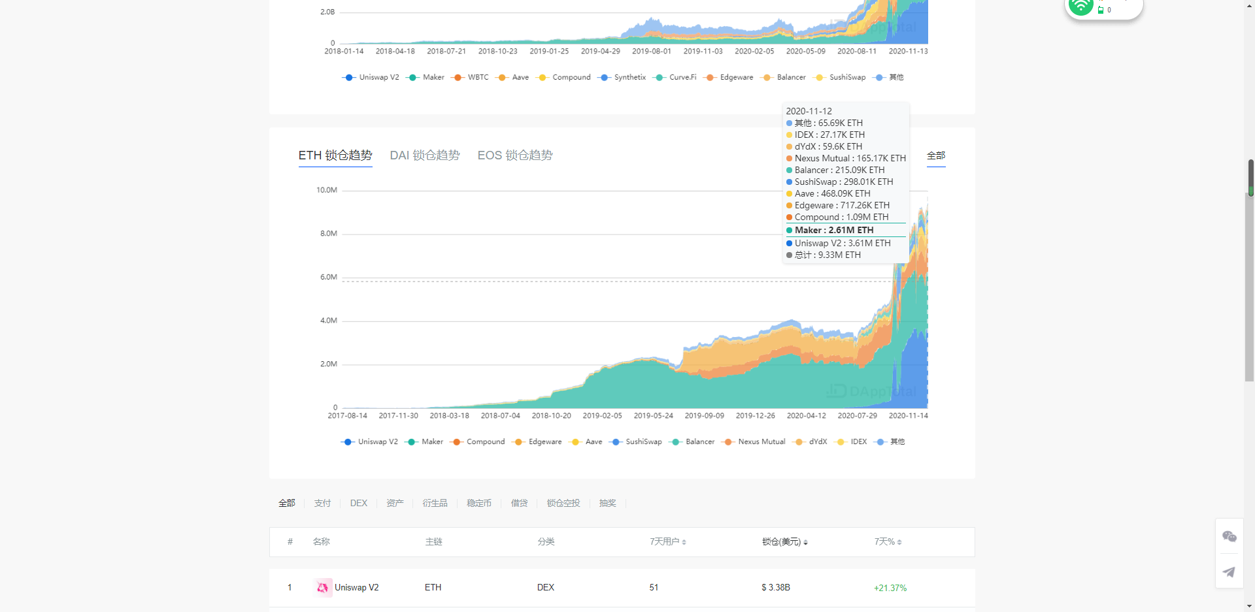Filter list by 衍生品 category

435,503
